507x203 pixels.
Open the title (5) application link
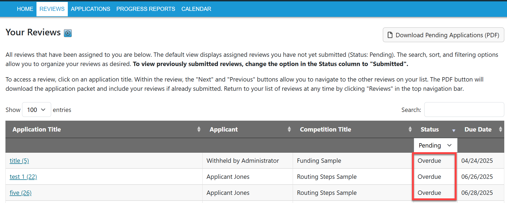(x=19, y=161)
